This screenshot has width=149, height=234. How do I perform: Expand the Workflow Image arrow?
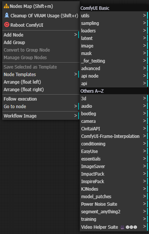click(76, 116)
